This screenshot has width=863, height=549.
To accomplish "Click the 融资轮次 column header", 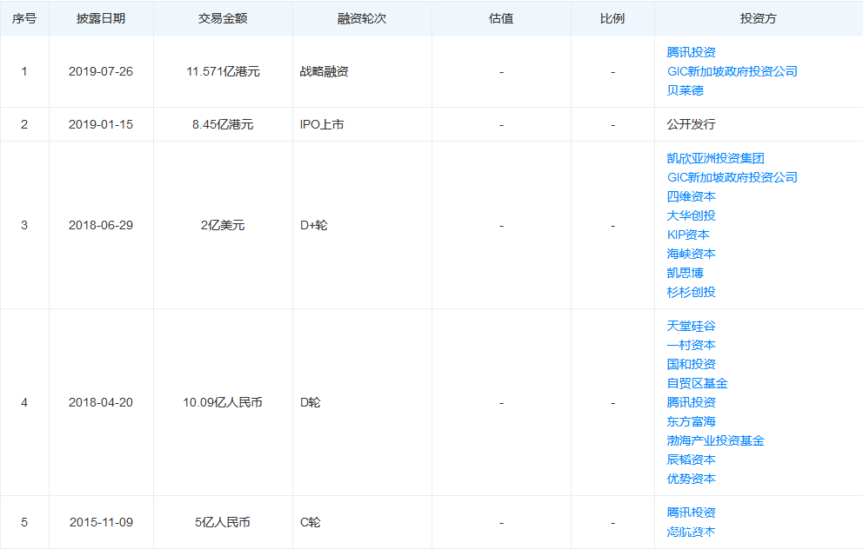I will click(x=362, y=18).
